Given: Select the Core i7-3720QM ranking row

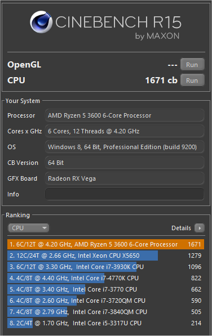Looking at the screenshot, I should tap(105, 301).
